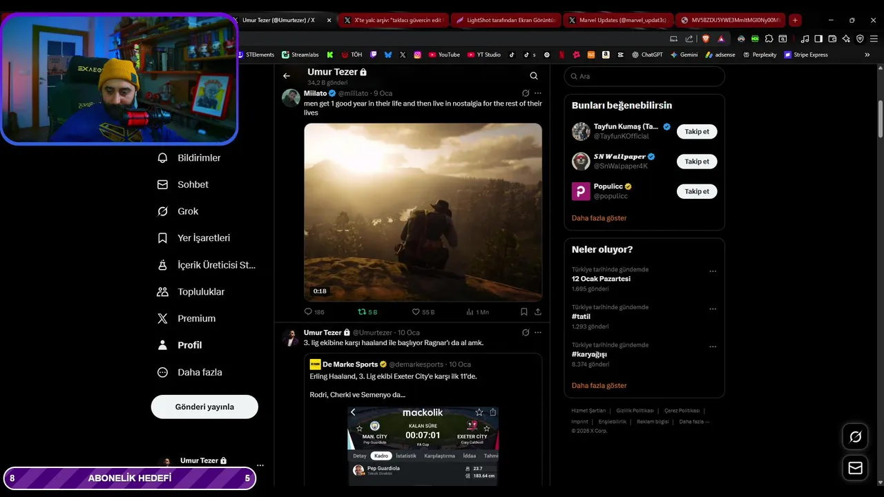Screen dimensions: 884x497
Task: Open the mackolik lineup image
Action: pyautogui.click(x=423, y=445)
